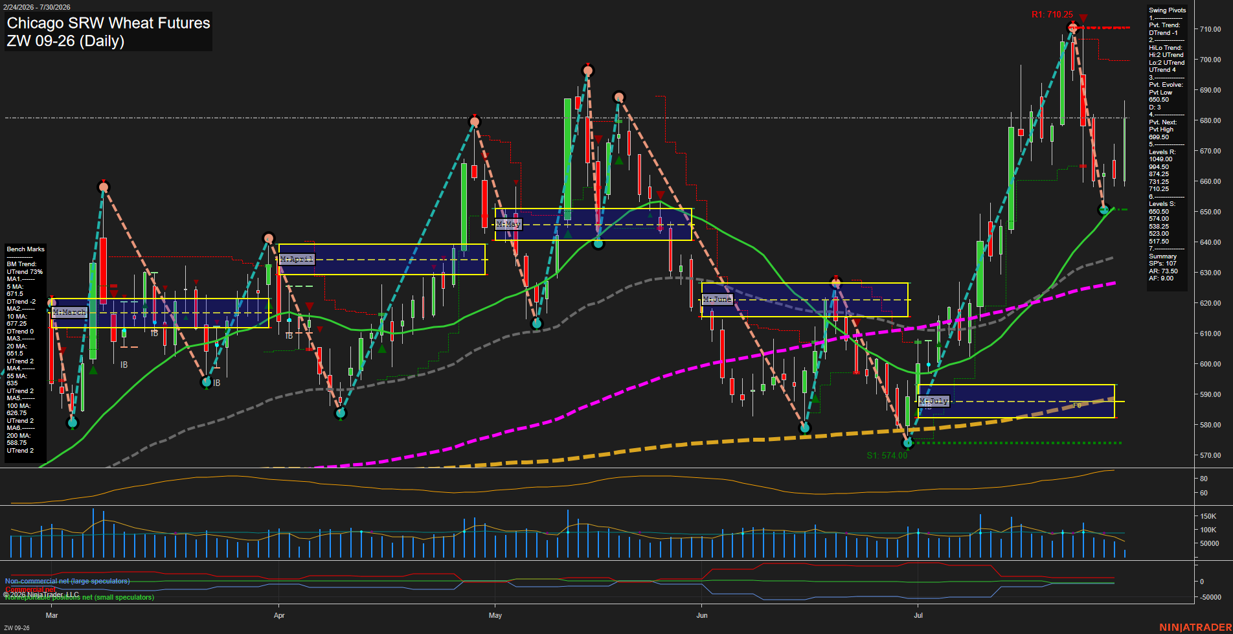Select Nonreportable positions net (small speculators) legend
This screenshot has width=1233, height=634.
coord(80,597)
